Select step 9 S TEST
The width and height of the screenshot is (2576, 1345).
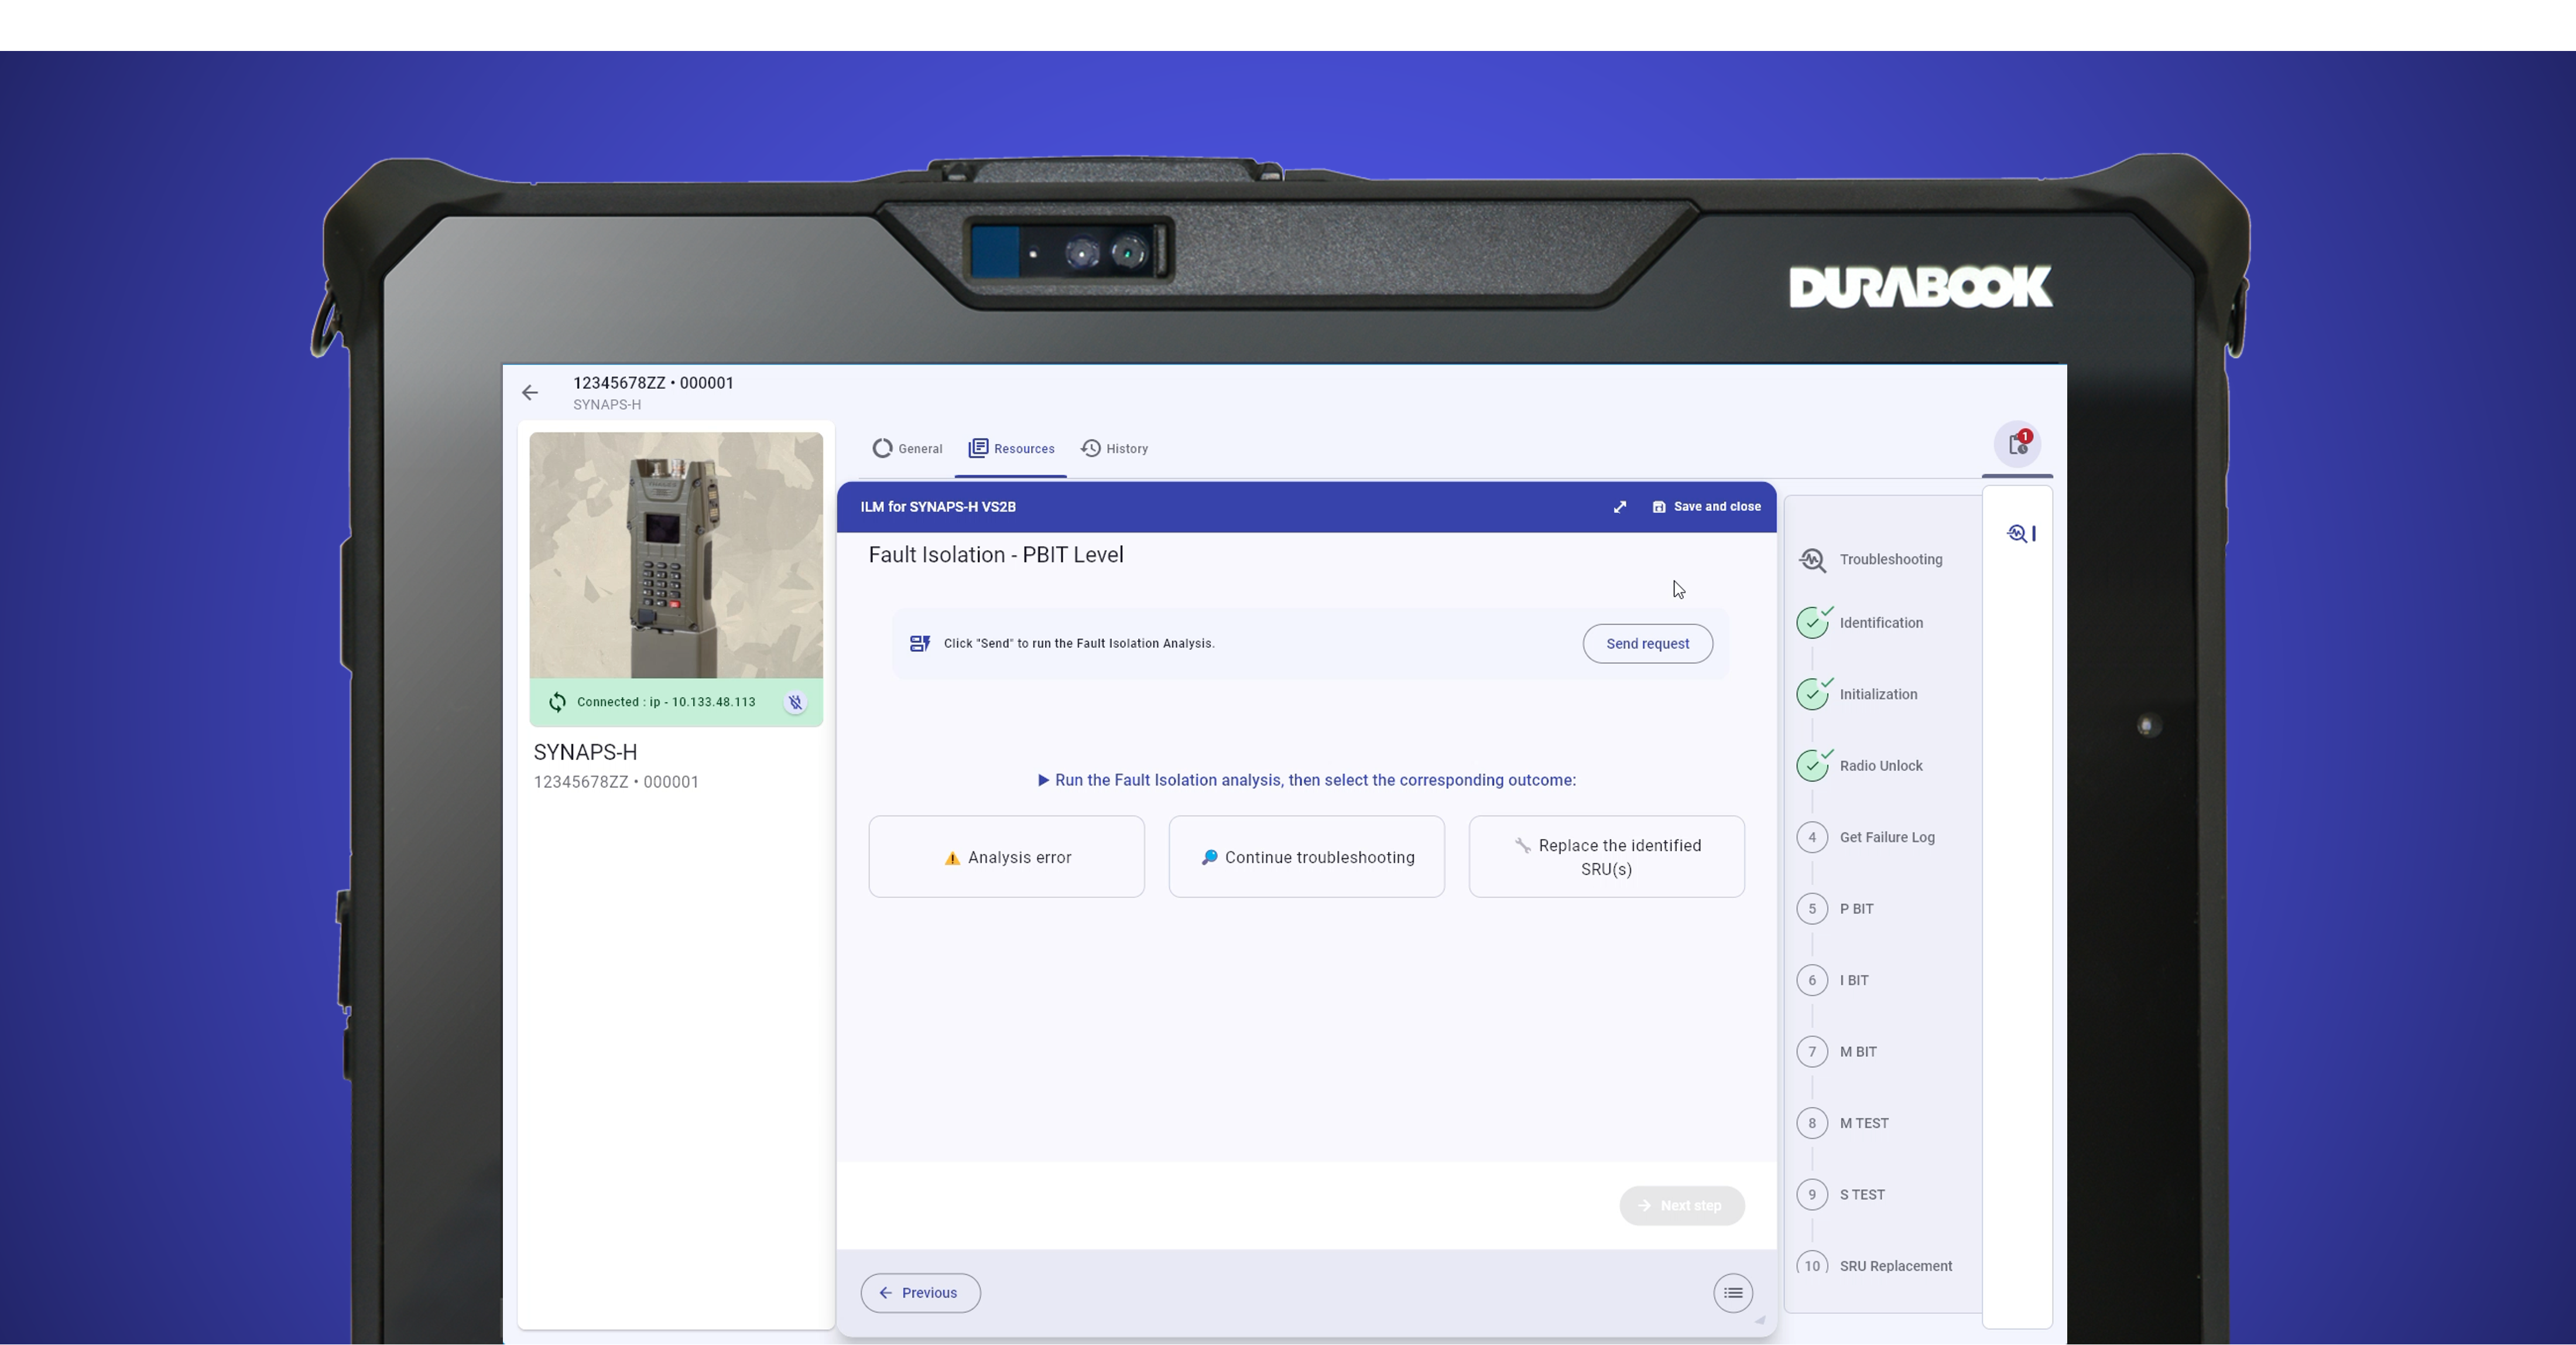1841,1195
